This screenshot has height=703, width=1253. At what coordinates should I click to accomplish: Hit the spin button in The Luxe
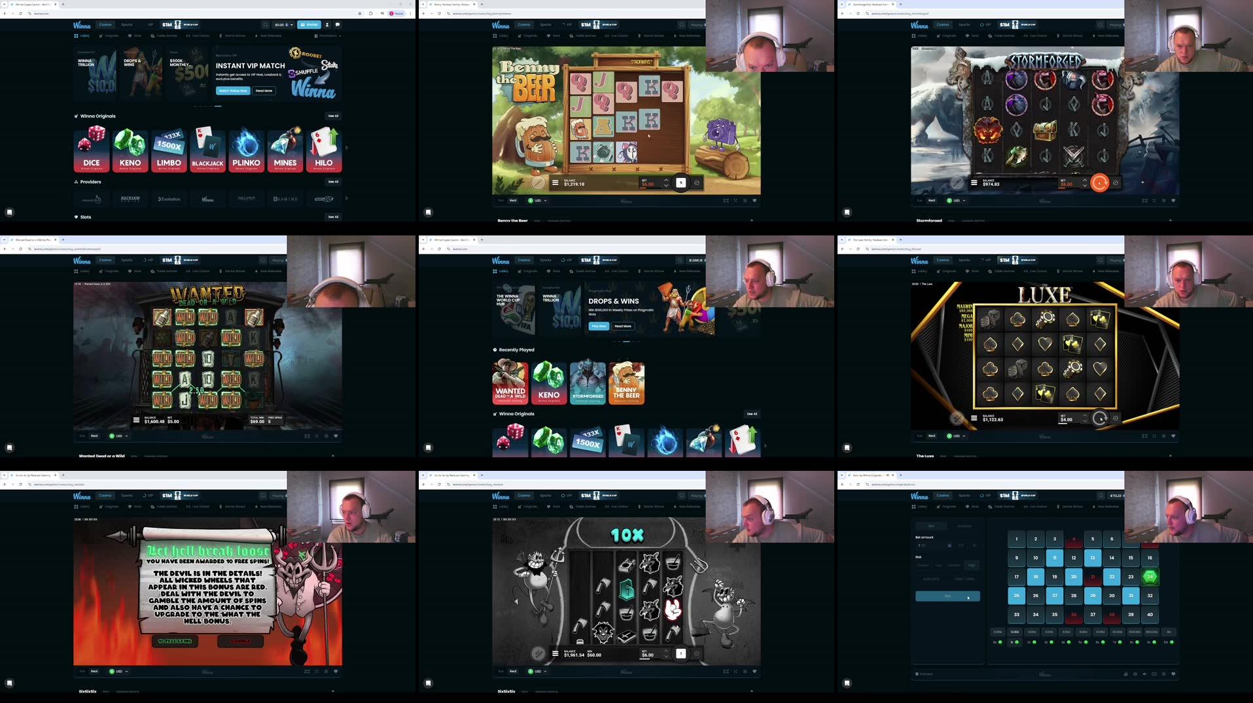click(1100, 419)
